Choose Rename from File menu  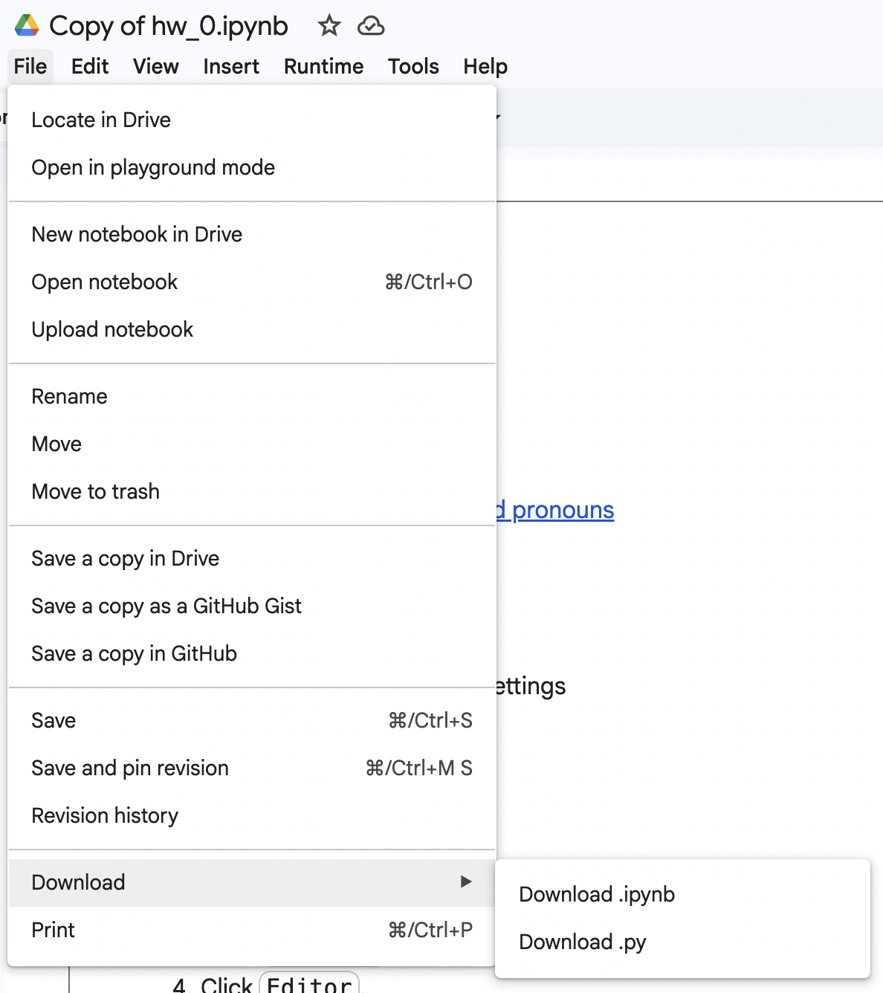pos(252,397)
